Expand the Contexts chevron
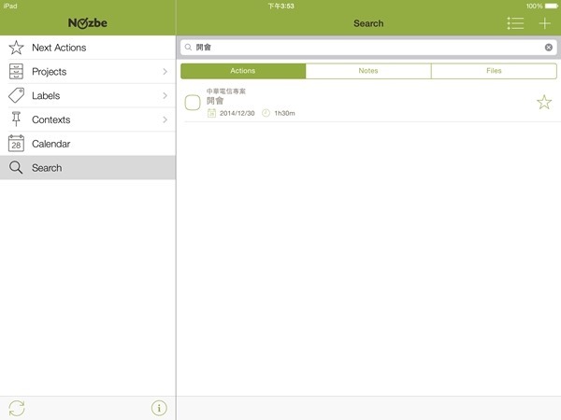 [x=165, y=119]
